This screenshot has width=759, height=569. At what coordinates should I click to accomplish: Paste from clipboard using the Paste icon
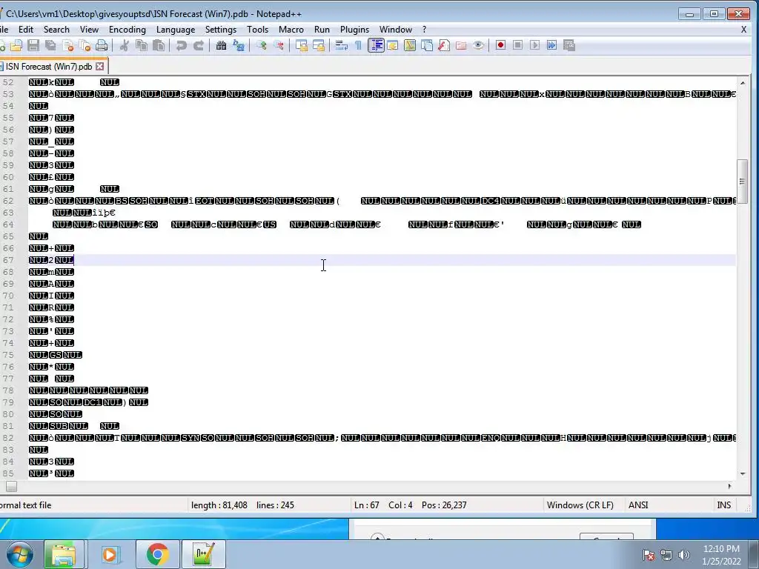pos(159,45)
